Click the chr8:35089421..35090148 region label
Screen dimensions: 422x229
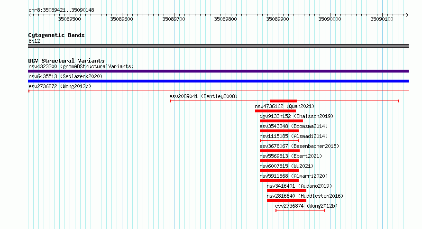(61, 10)
